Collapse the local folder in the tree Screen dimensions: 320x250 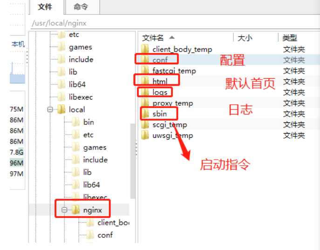50,109
